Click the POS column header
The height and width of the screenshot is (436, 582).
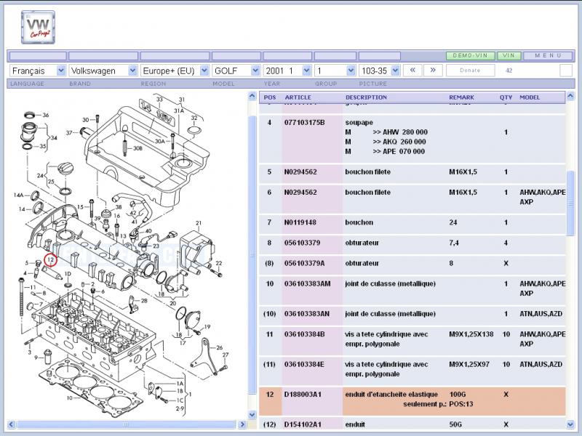pyautogui.click(x=270, y=97)
